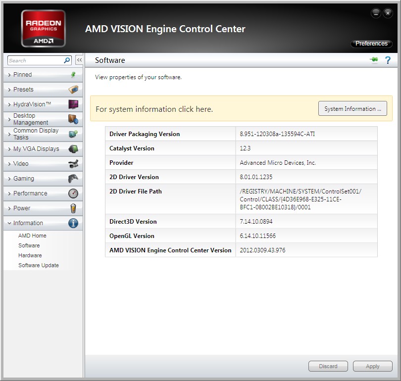Click the 2D Driver Version label
The width and height of the screenshot is (401, 381).
[x=134, y=177]
